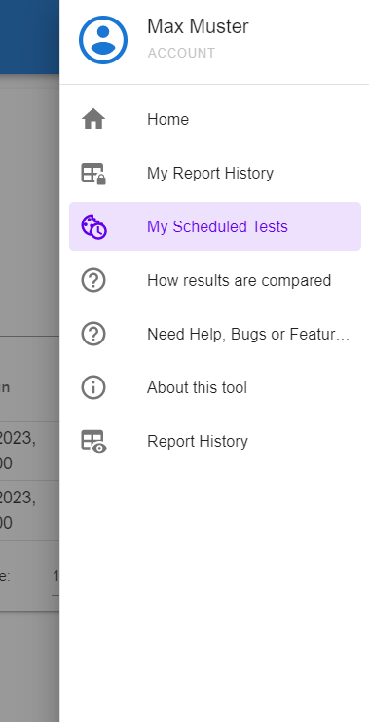Open the partially hidden page-size dropdown
The image size is (369, 722).
click(x=55, y=576)
